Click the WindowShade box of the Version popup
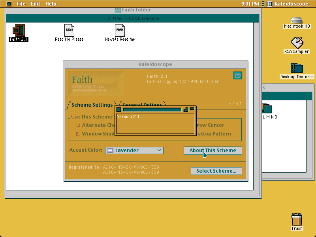 coord(192,109)
